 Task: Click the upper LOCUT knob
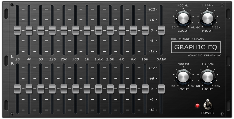(183, 19)
